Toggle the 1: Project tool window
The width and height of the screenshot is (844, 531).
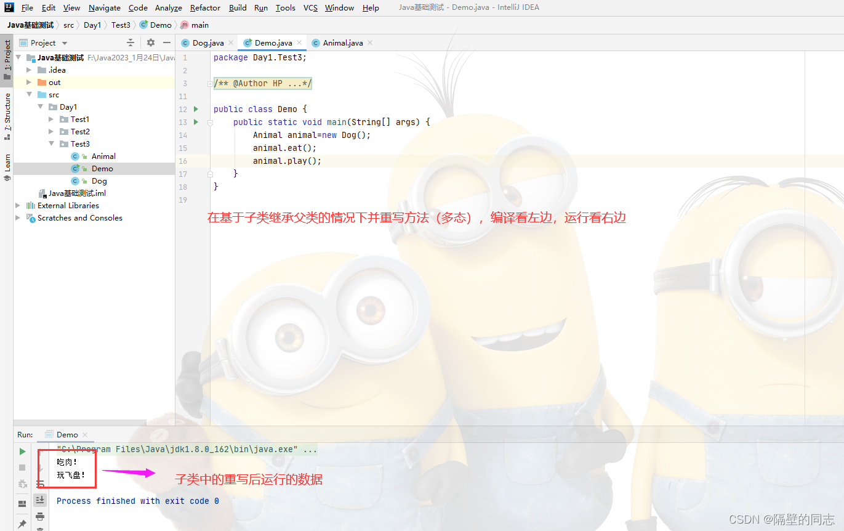7,60
